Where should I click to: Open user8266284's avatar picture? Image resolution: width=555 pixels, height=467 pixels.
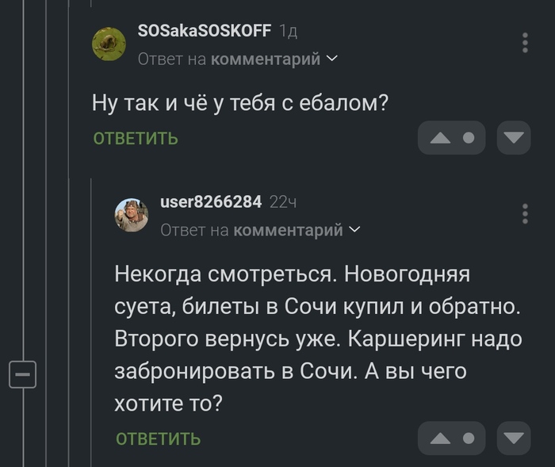coord(132,214)
